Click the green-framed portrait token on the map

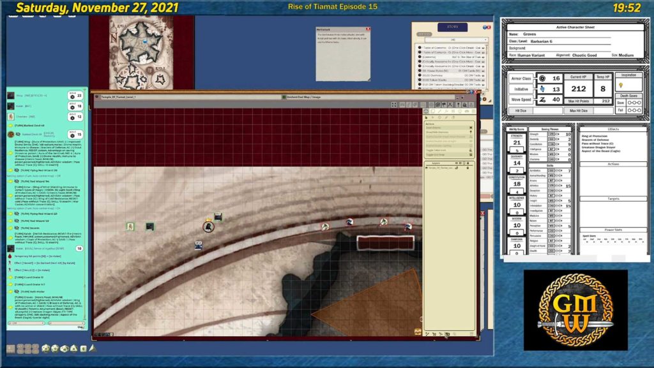click(x=130, y=226)
